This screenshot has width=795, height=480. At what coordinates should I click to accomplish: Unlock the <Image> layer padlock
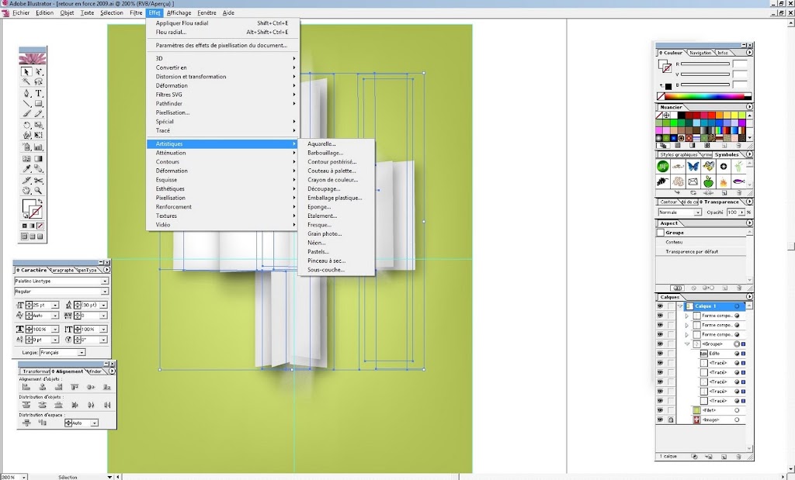[x=671, y=420]
